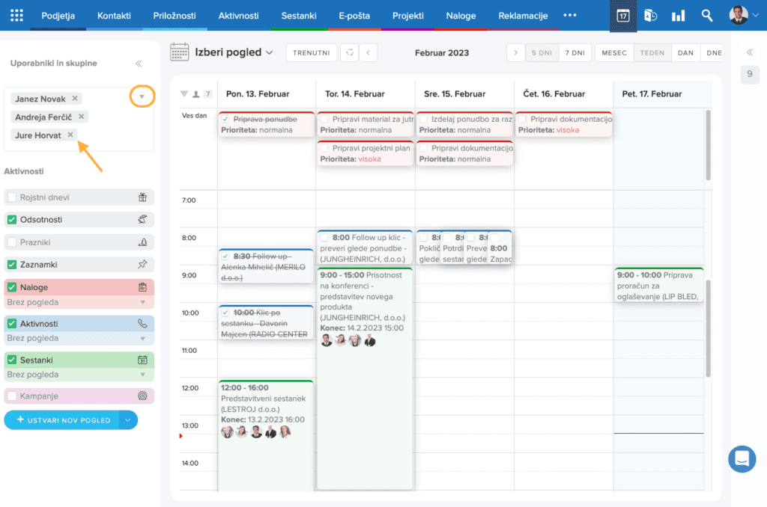
Task: Click USTVARI NOV POGLED button
Action: point(61,420)
